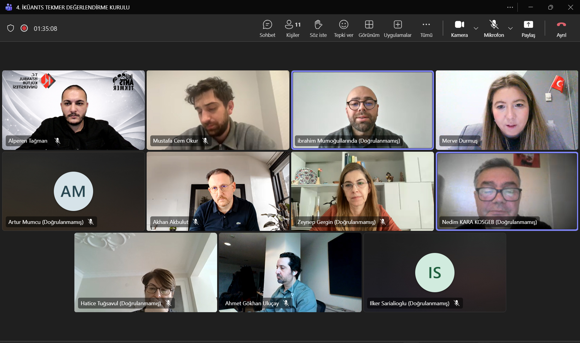Click the Paylaş share screen icon
This screenshot has width=580, height=343.
[528, 25]
